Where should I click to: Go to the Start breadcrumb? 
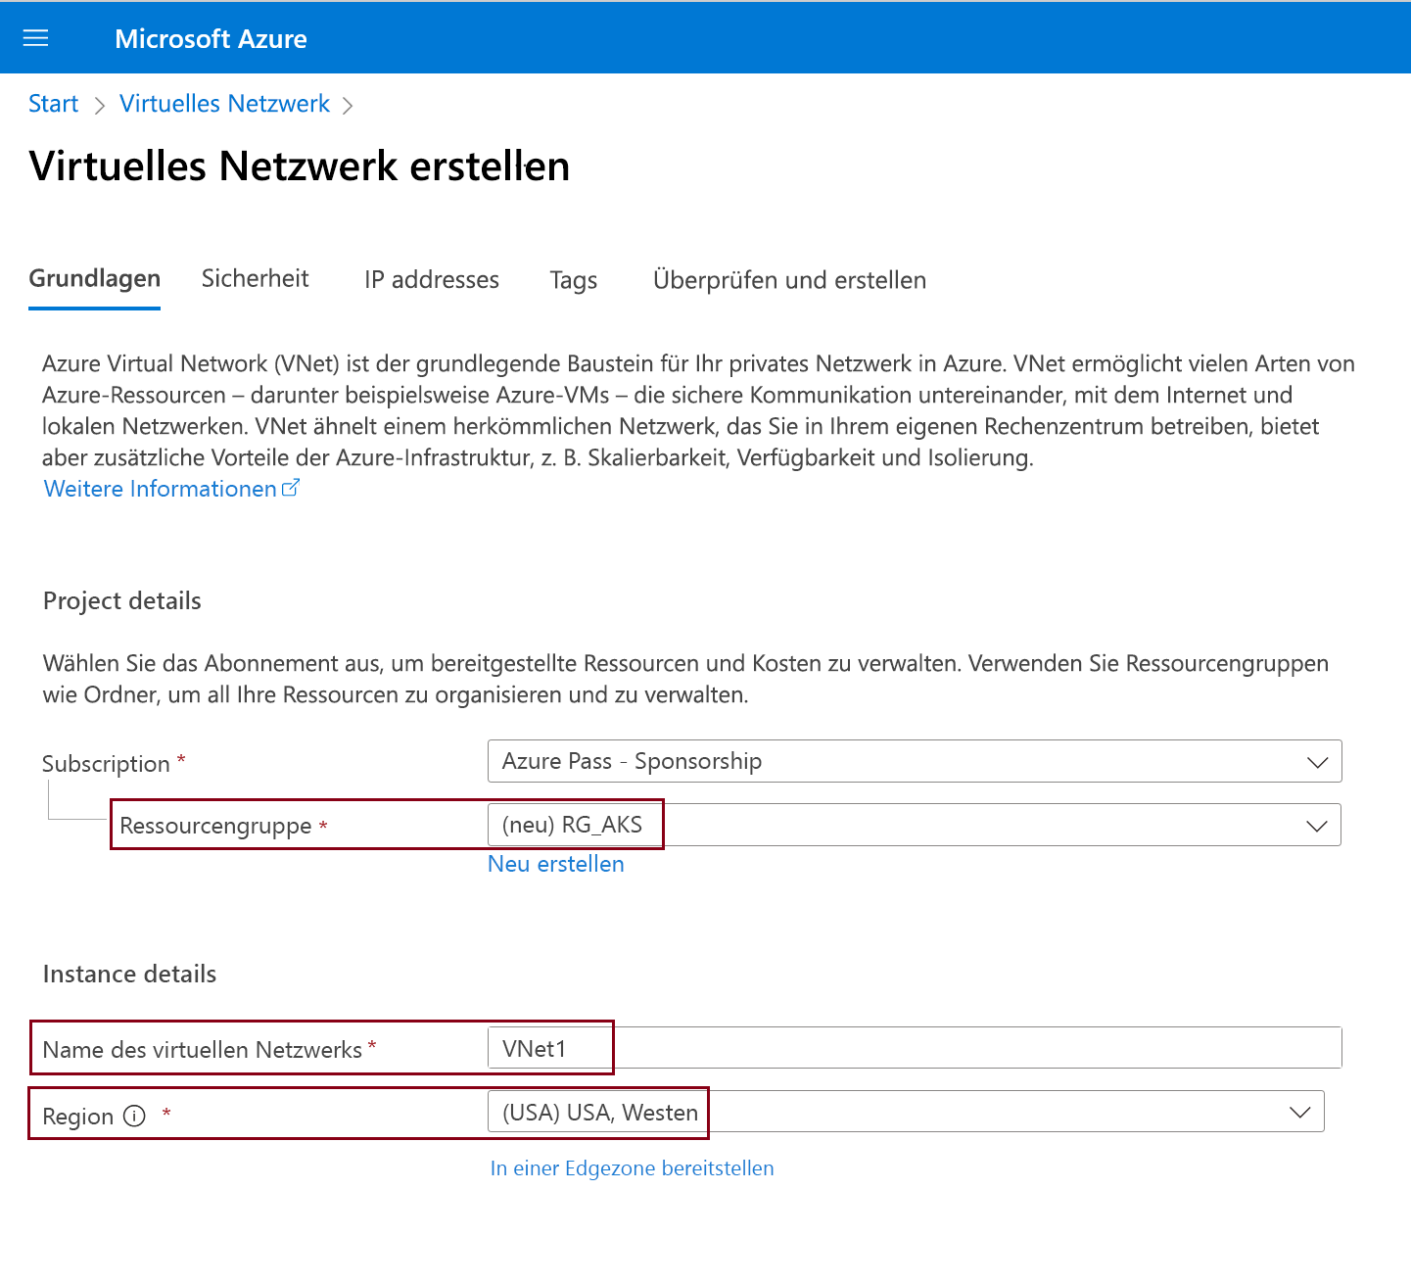pyautogui.click(x=53, y=104)
